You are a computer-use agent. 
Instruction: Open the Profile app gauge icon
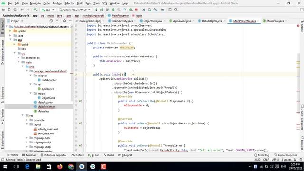pyautogui.click(x=124, y=9)
